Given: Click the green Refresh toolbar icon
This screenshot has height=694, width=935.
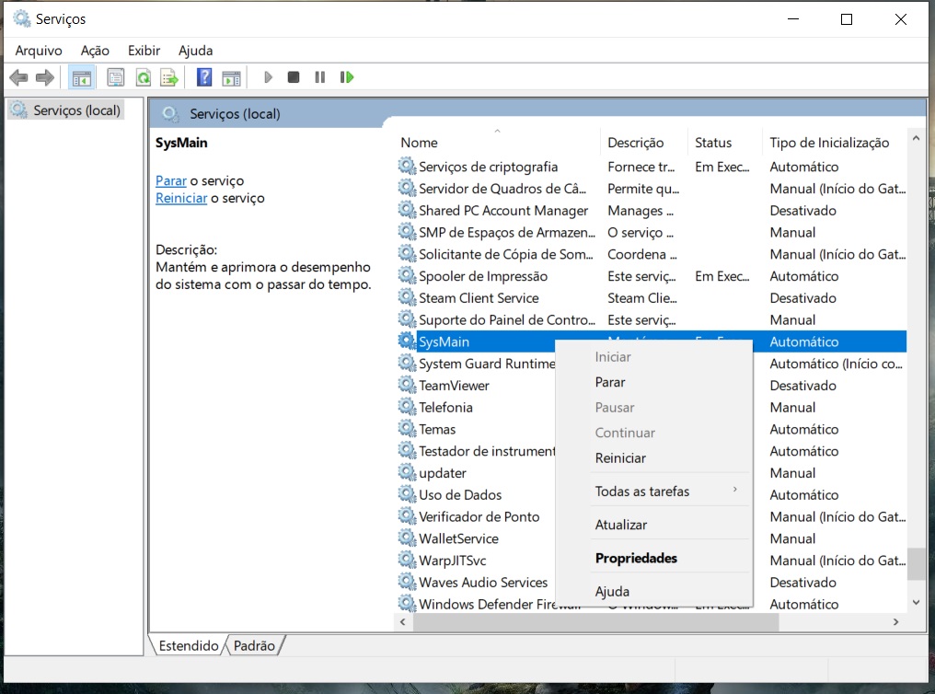Looking at the screenshot, I should (x=144, y=77).
